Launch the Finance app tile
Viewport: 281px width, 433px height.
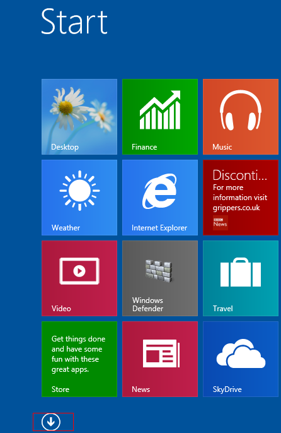[160, 117]
